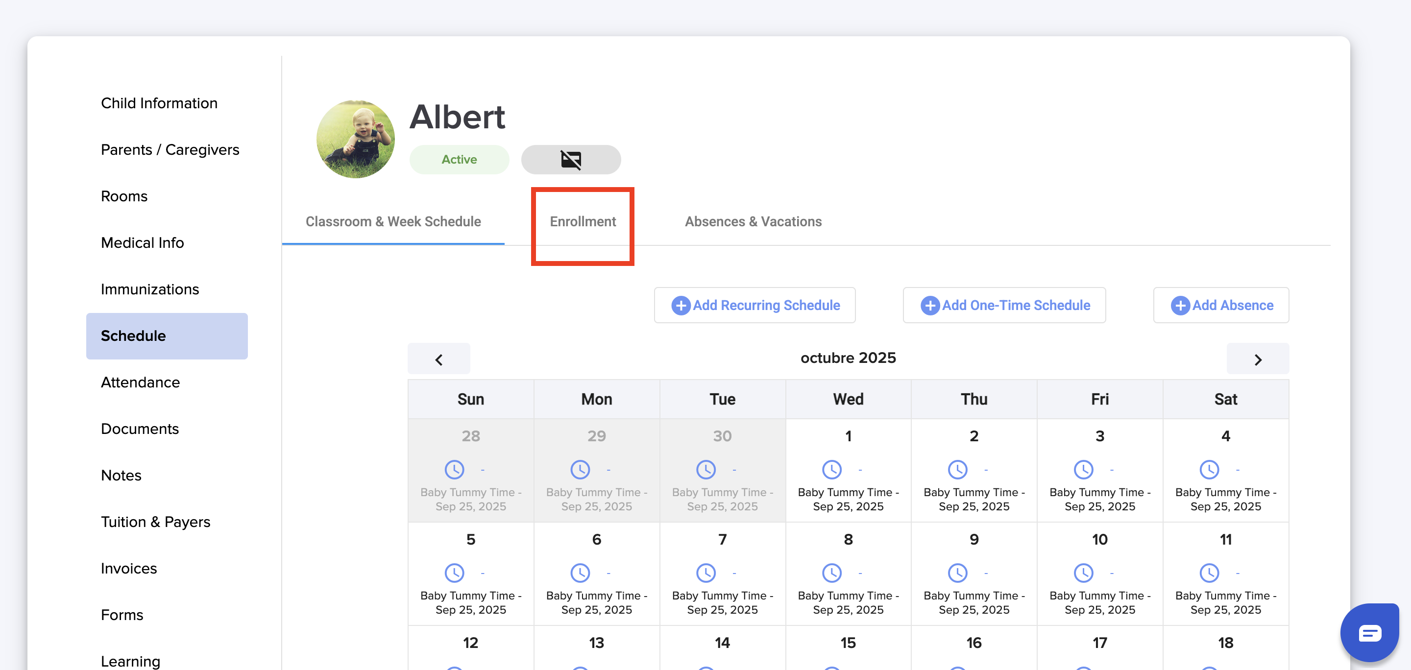Open Tuition & Payers in sidebar
The image size is (1411, 670).
click(156, 522)
